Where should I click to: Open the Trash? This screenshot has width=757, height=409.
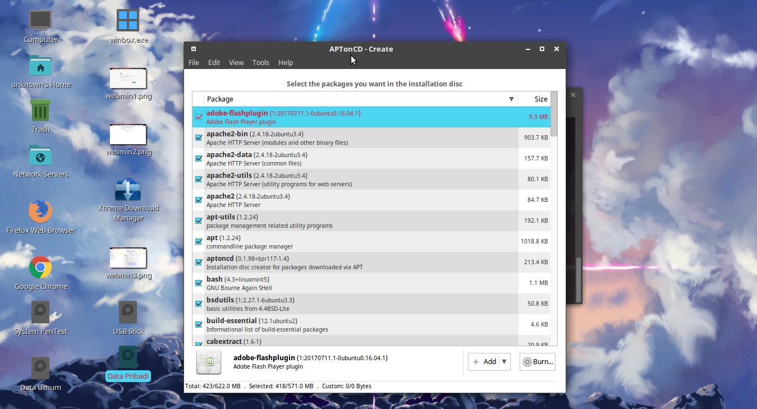40,110
